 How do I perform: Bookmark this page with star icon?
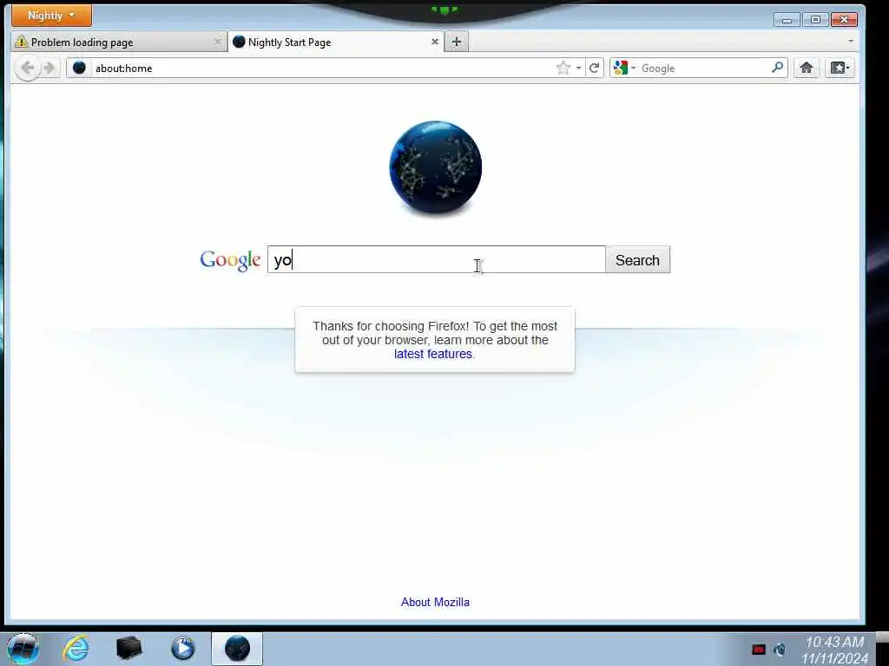click(563, 68)
